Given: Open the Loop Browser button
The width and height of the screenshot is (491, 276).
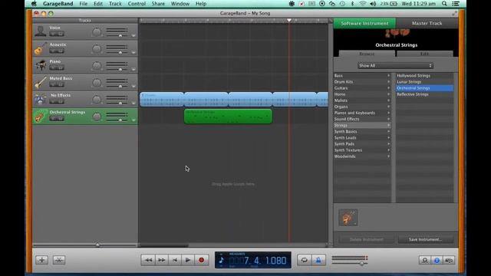Looking at the screenshot, I should point(424,260).
